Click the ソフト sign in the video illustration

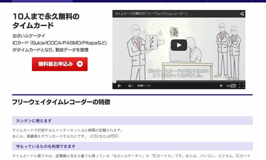[151, 42]
